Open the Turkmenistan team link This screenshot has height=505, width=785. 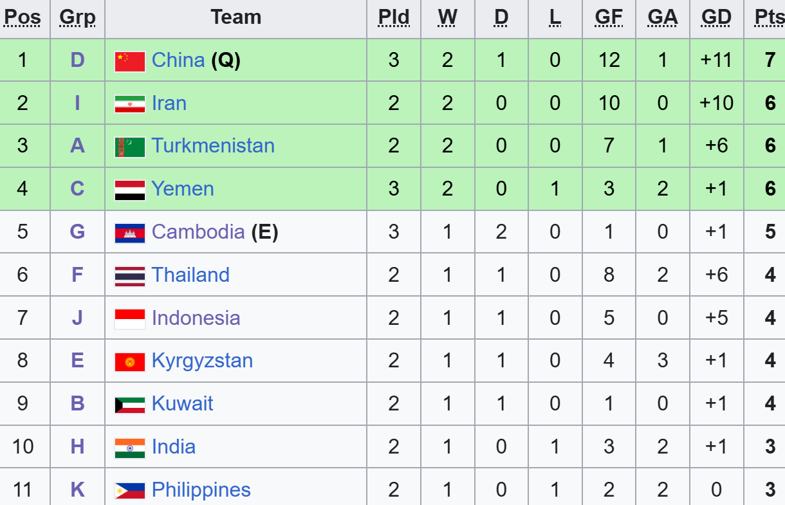[213, 145]
